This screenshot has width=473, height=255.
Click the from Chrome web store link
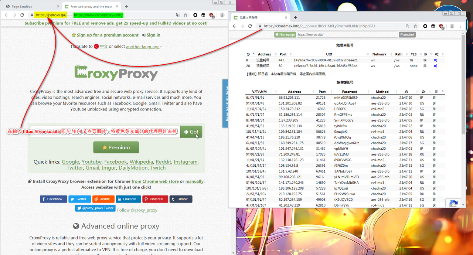[x=155, y=181]
